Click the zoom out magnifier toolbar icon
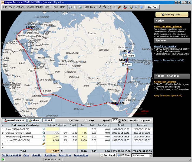This screenshot has width=192, height=162. click(105, 7)
